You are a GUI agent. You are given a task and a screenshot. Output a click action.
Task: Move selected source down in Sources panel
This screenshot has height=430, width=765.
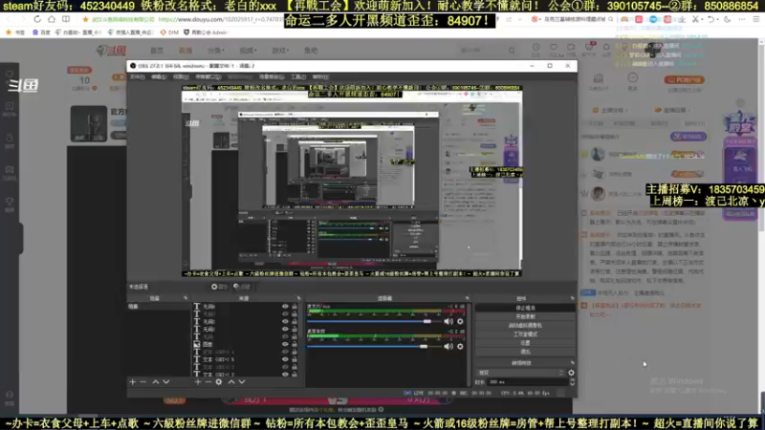click(242, 381)
